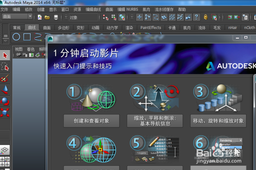Screen dimensions: 256x170
Task: Open the 编辑曲线 menu
Action: pos(93,10)
